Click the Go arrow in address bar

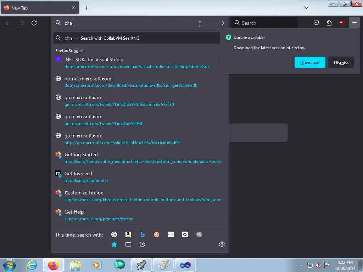pyautogui.click(x=222, y=23)
